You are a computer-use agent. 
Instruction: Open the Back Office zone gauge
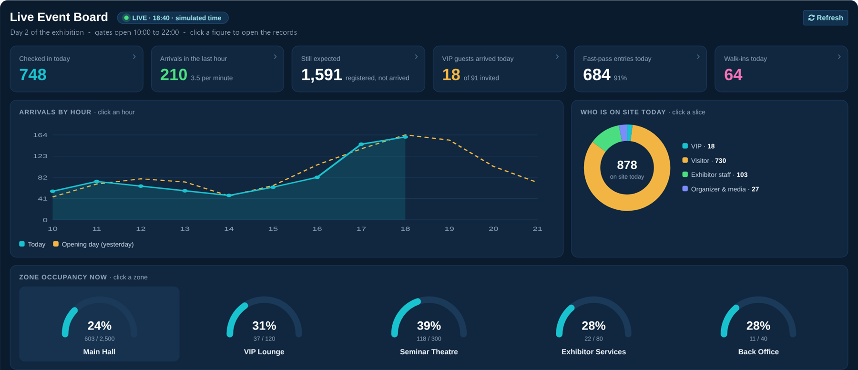coord(758,324)
